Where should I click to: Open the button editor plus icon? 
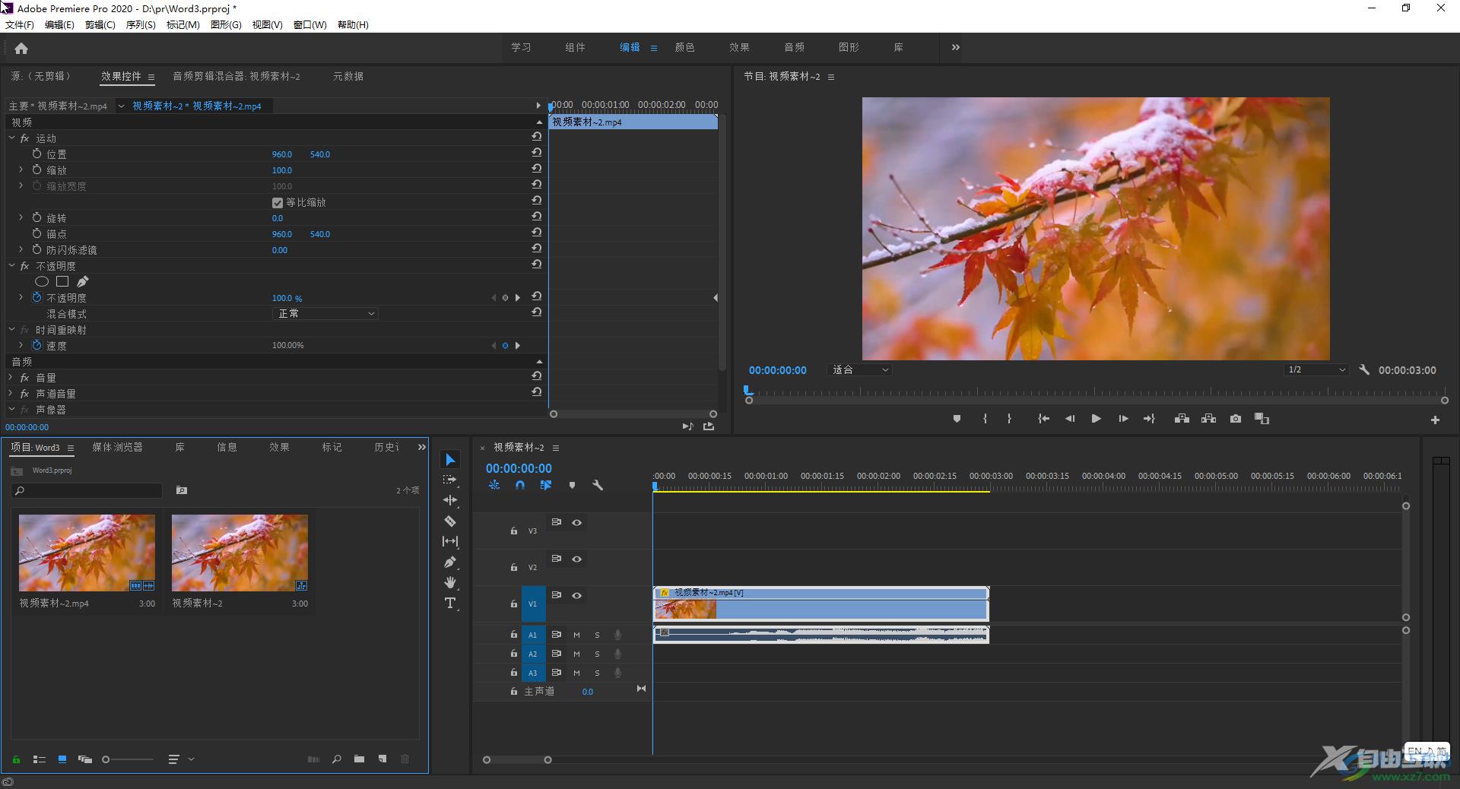click(1435, 420)
